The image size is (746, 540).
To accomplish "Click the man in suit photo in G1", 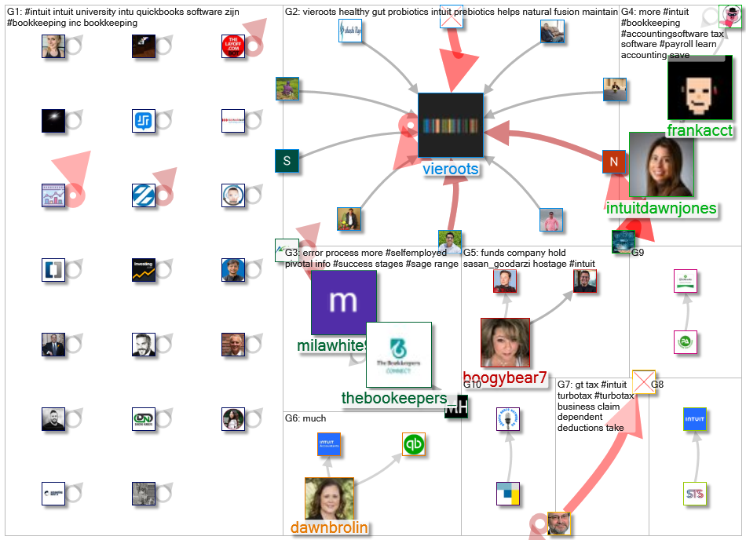I will click(53, 345).
